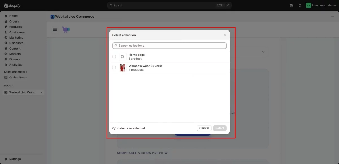Click the 7 products text
Image resolution: width=339 pixels, height=164 pixels.
click(136, 70)
